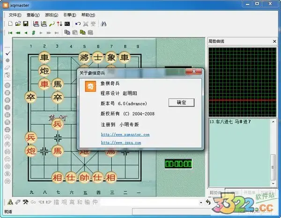Open search with the binoculars icon
Viewport: 281px width, 218px height.
[104, 24]
